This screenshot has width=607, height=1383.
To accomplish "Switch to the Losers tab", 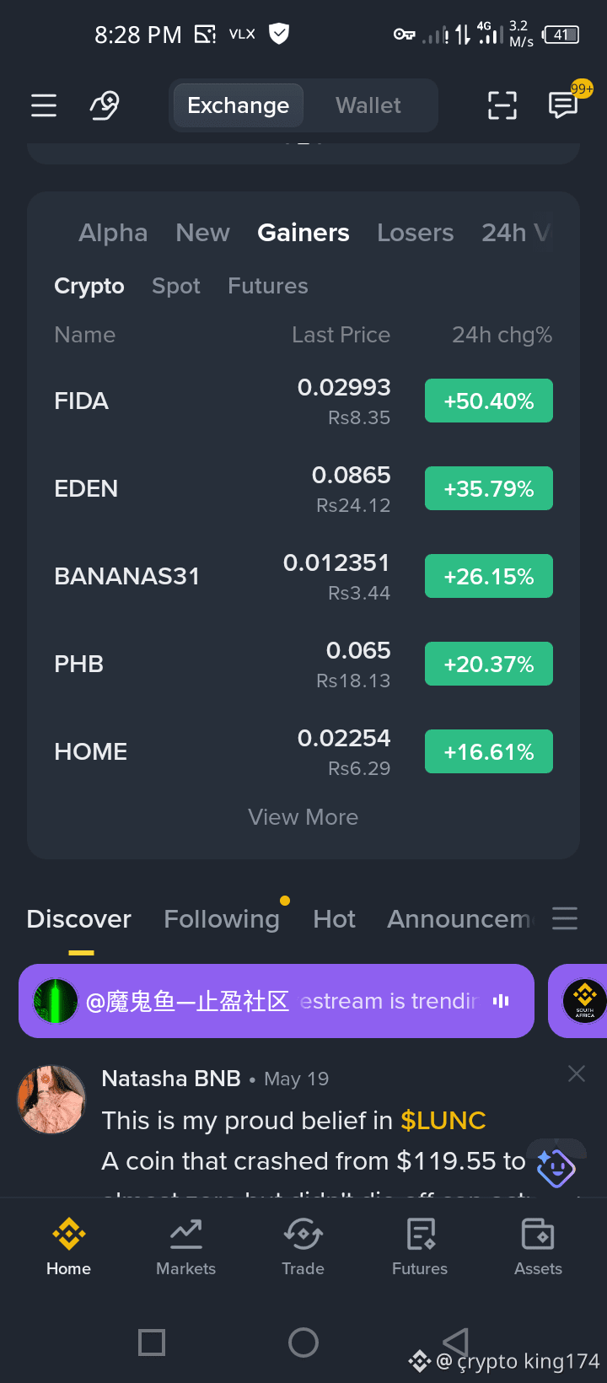I will coord(416,233).
